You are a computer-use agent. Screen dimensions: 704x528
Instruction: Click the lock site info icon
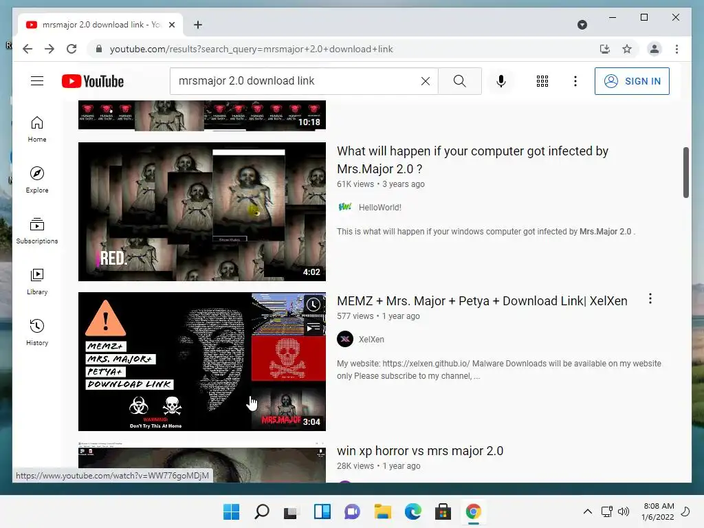(99, 49)
